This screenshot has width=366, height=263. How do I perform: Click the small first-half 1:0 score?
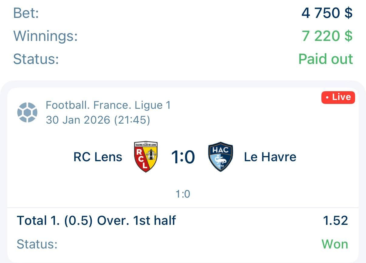[183, 194]
